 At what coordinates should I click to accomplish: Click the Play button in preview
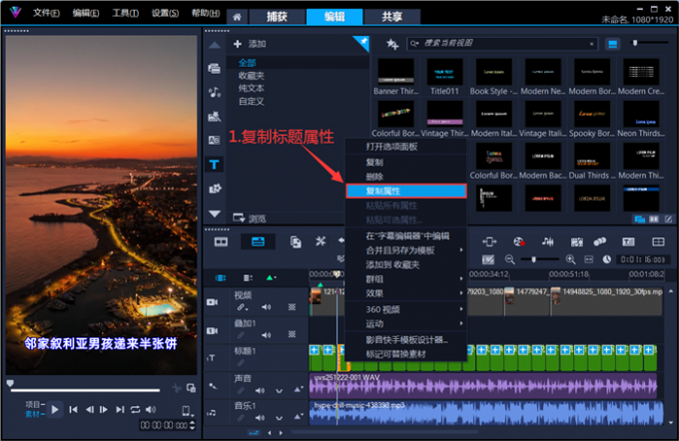tap(56, 409)
